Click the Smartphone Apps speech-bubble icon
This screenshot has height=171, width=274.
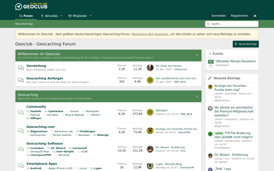[x=21, y=166]
